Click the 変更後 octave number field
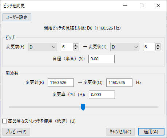This screenshot has height=138, width=167. point(149,47)
